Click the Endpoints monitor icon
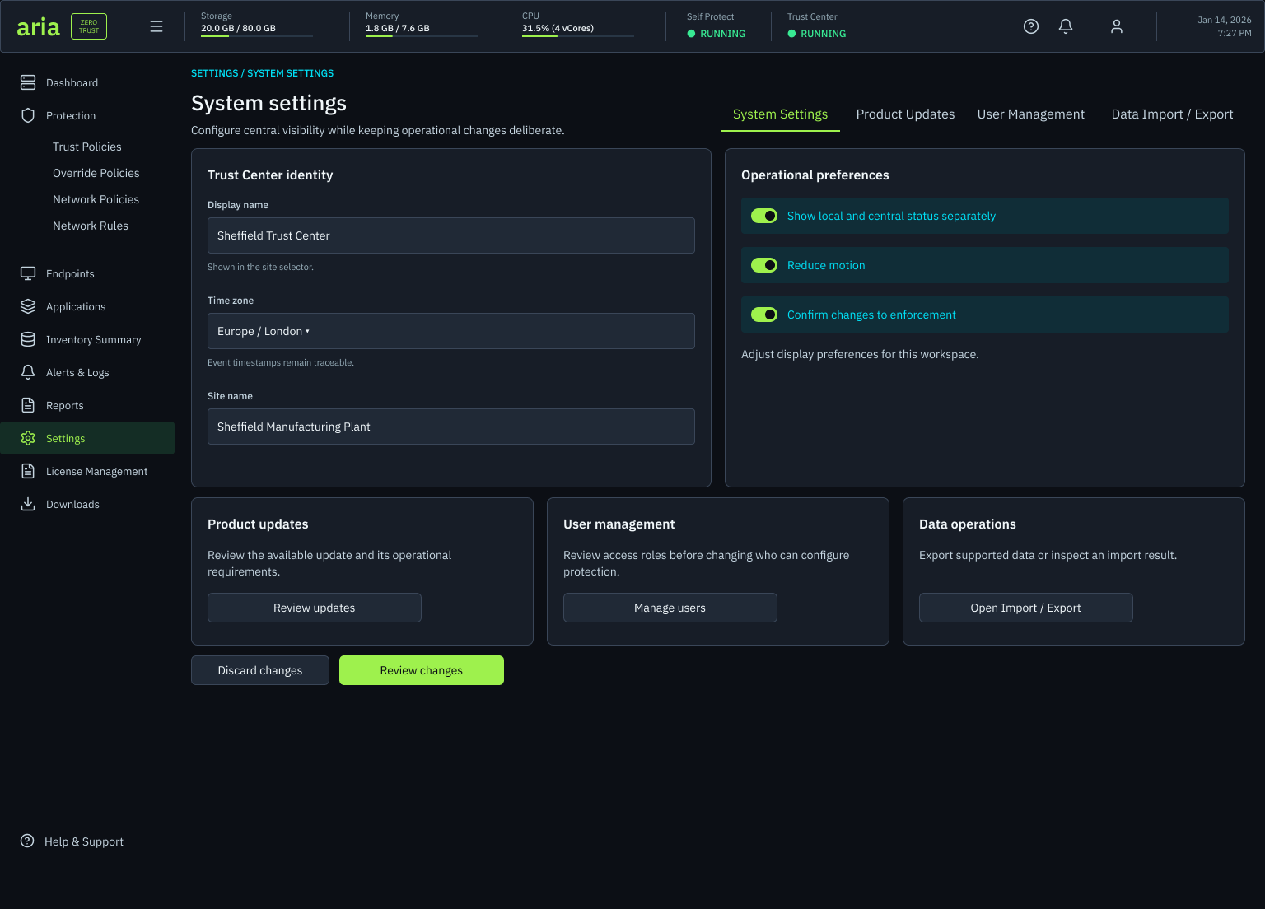This screenshot has height=909, width=1265. click(28, 273)
